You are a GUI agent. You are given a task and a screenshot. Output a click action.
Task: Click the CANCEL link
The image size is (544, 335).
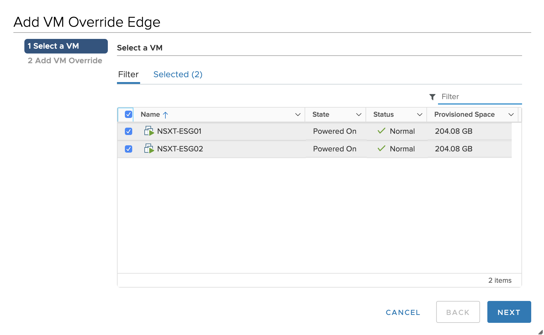(x=403, y=312)
